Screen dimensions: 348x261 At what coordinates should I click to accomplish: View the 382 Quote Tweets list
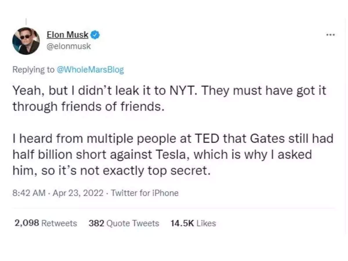point(124,223)
